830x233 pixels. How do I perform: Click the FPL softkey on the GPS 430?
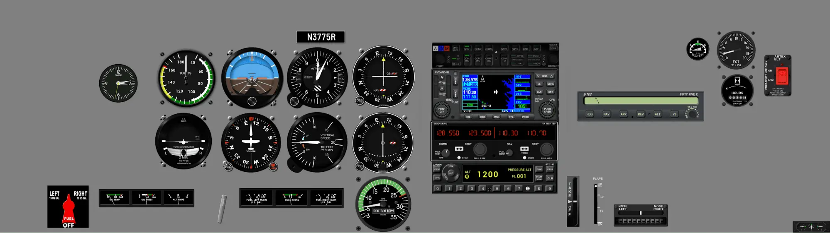tap(511, 117)
